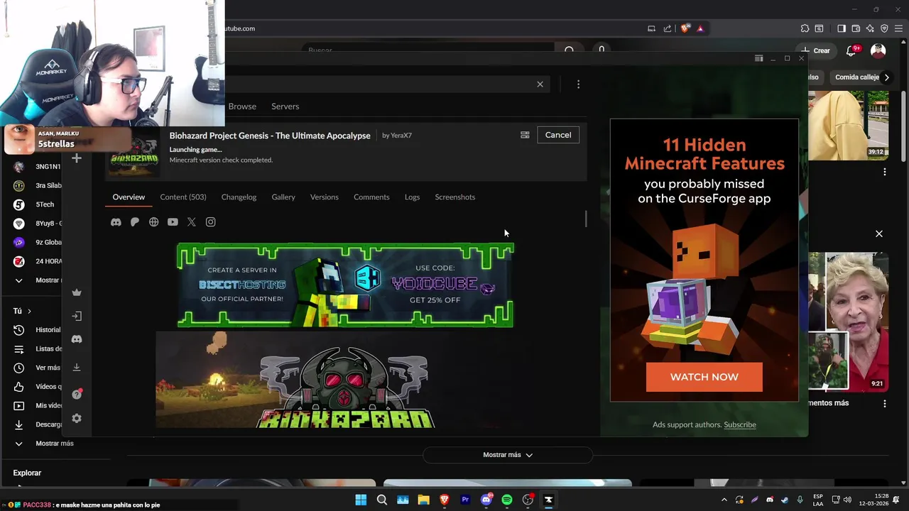Switch to the Screenshots tab
Viewport: 909px width, 511px height.
point(455,197)
